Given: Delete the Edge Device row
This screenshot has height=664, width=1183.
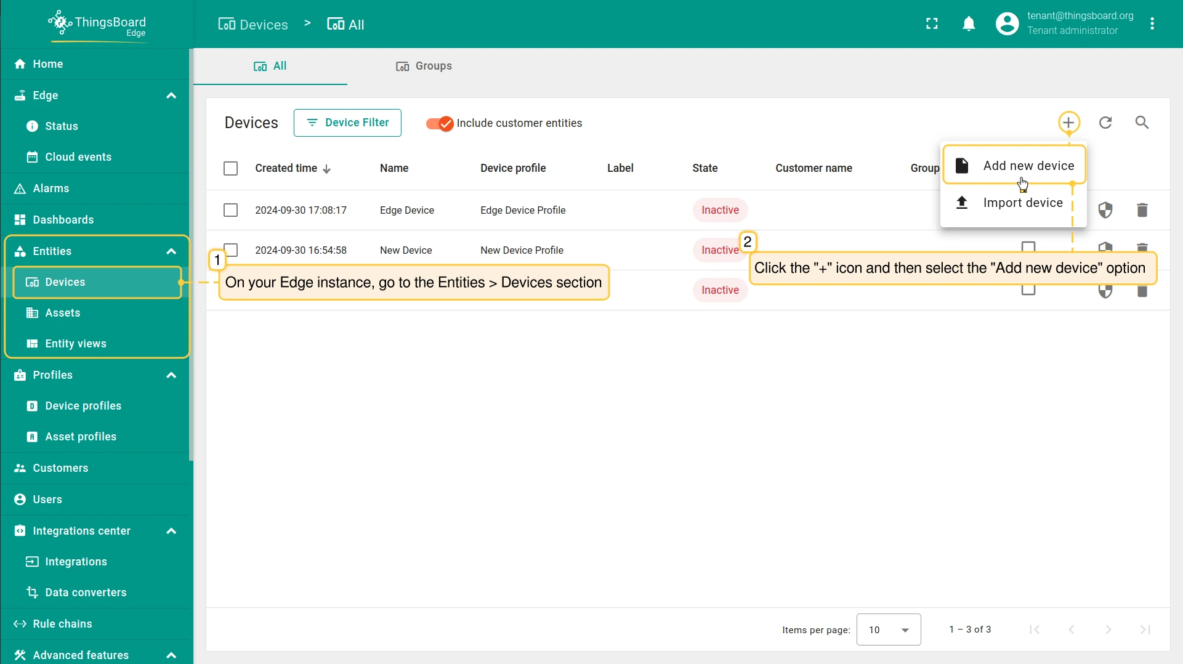Looking at the screenshot, I should tap(1142, 210).
